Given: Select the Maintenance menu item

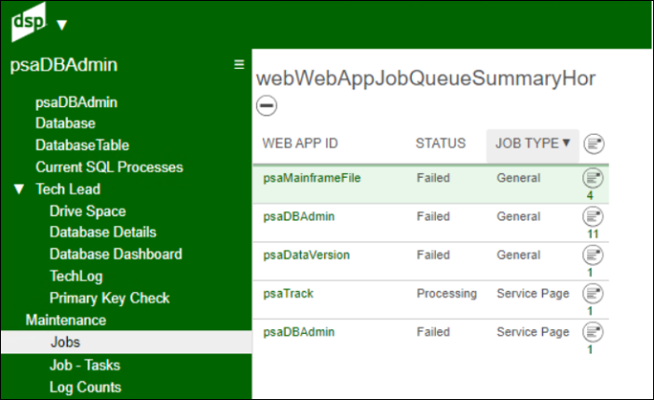Looking at the screenshot, I should pos(66,320).
